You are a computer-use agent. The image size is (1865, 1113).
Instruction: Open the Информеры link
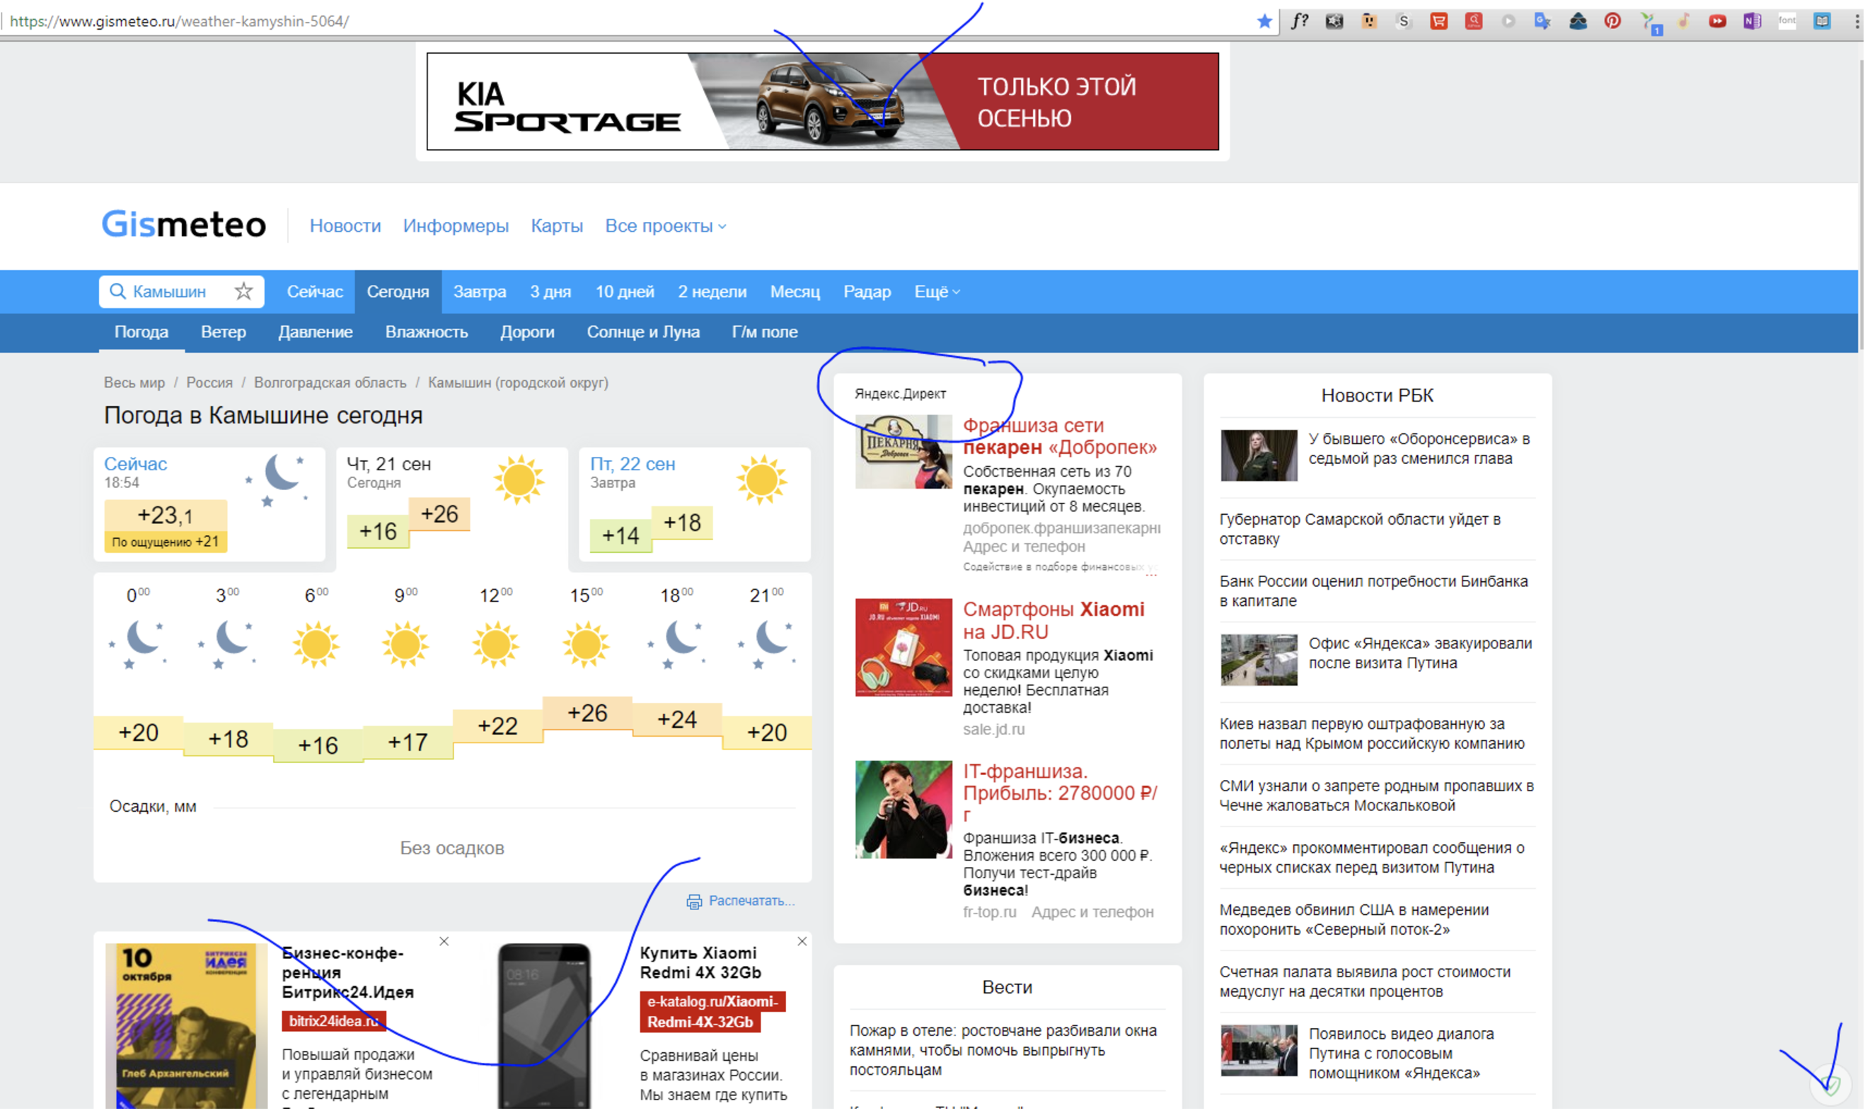click(456, 226)
